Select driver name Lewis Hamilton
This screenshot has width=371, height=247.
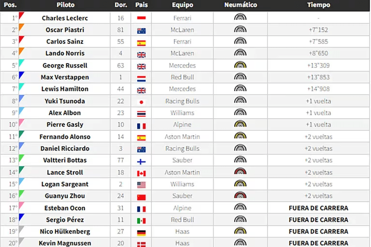(x=65, y=89)
